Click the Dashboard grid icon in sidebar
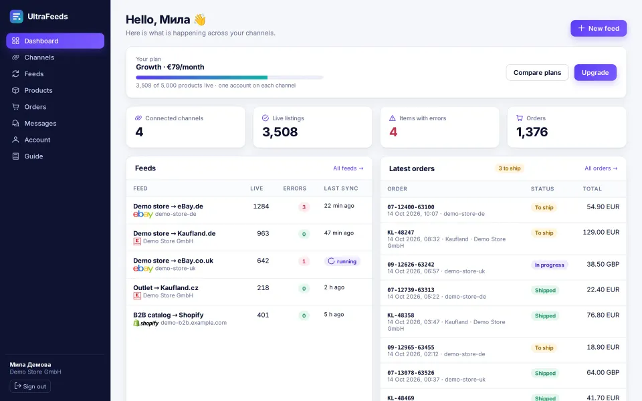The width and height of the screenshot is (642, 401). point(15,41)
